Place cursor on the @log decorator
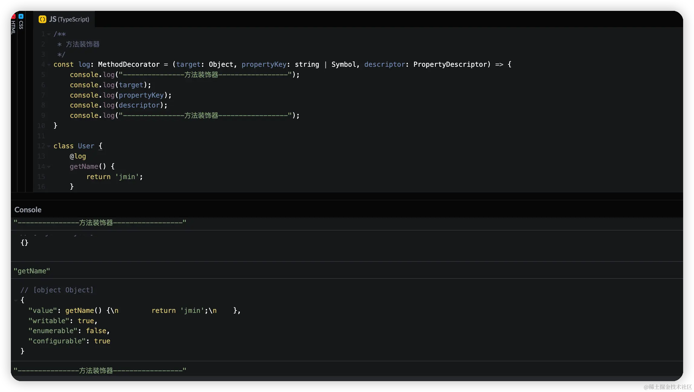Screen dimensions: 694x392 (x=78, y=156)
